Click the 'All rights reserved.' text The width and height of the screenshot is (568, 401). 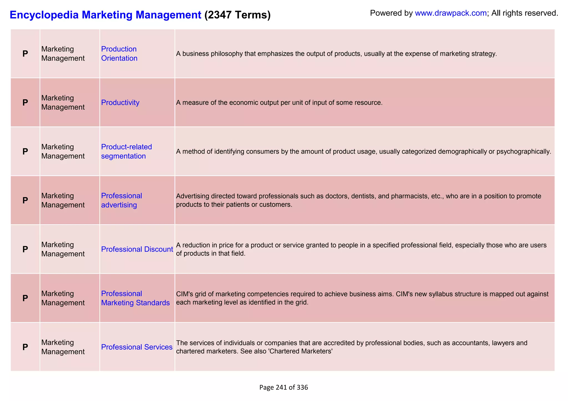tap(525, 13)
